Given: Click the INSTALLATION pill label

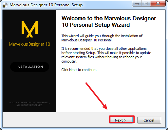Looking at the screenshot, I should pos(29,67).
